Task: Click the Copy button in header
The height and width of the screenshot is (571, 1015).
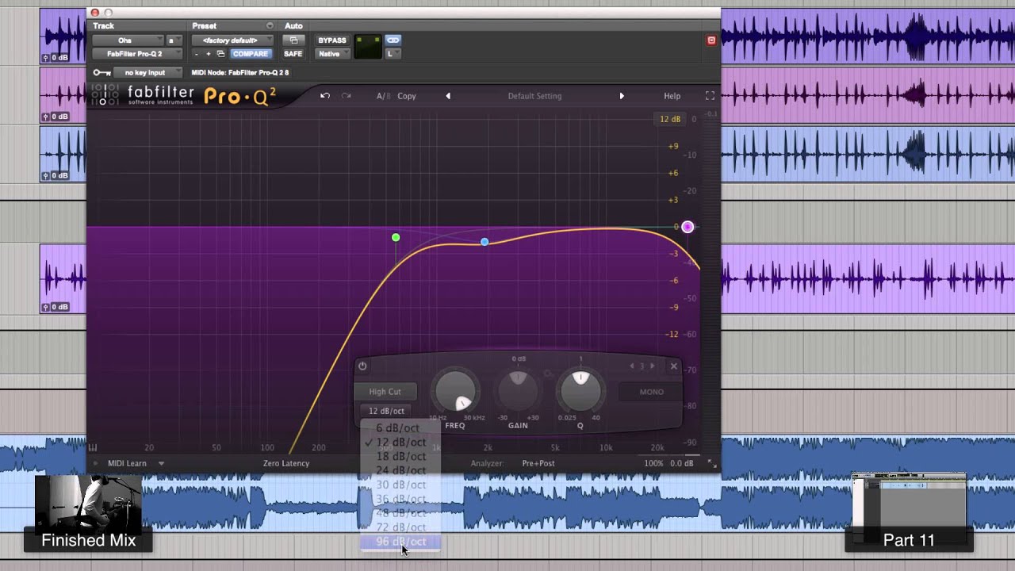Action: 407,96
